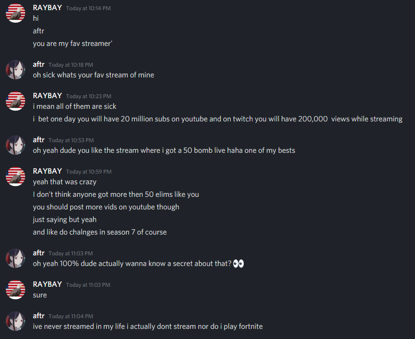Select the aftr username above 'ive never streamed'
The height and width of the screenshot is (339, 415).
click(x=39, y=316)
